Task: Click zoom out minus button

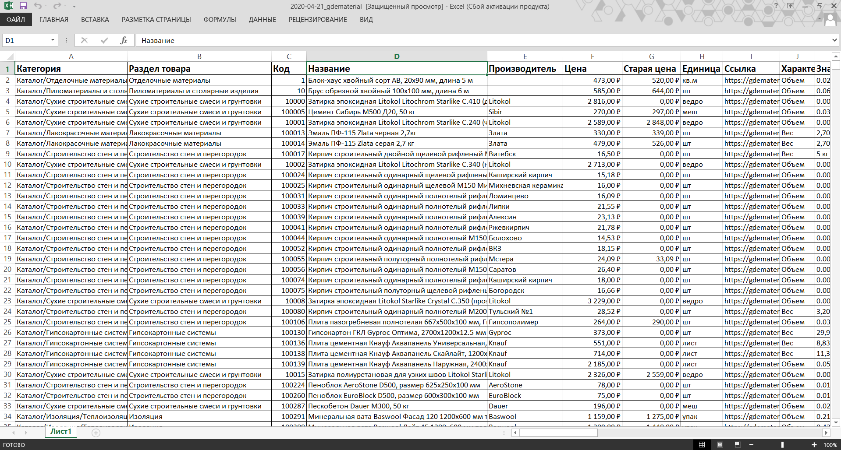Action: pos(751,445)
